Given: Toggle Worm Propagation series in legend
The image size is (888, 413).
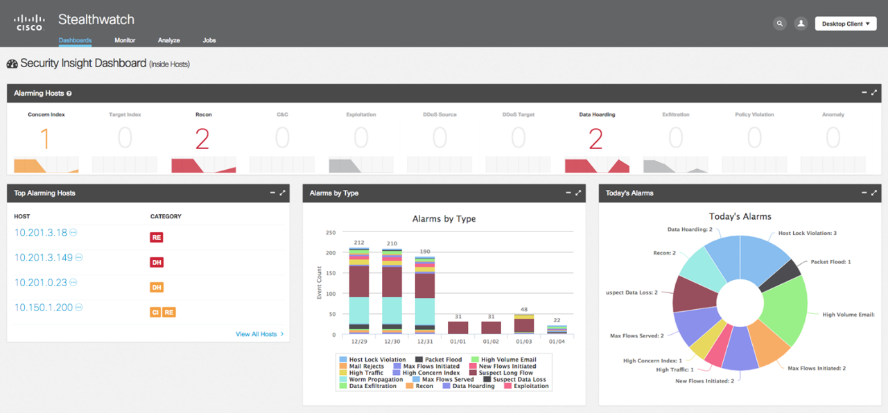Looking at the screenshot, I should (371, 380).
